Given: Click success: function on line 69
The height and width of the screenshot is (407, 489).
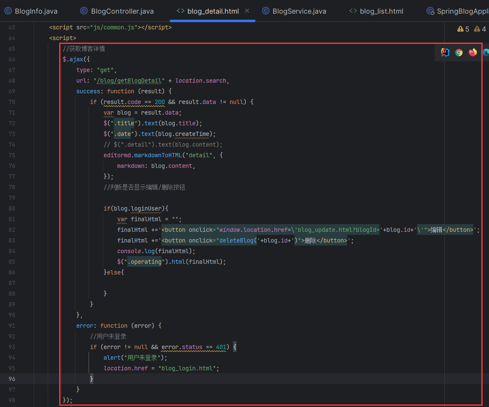Looking at the screenshot, I should point(124,91).
